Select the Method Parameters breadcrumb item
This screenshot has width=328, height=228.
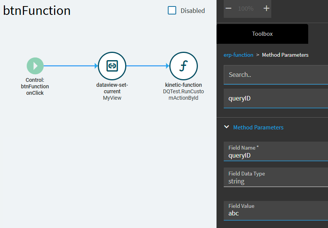pyautogui.click(x=285, y=55)
